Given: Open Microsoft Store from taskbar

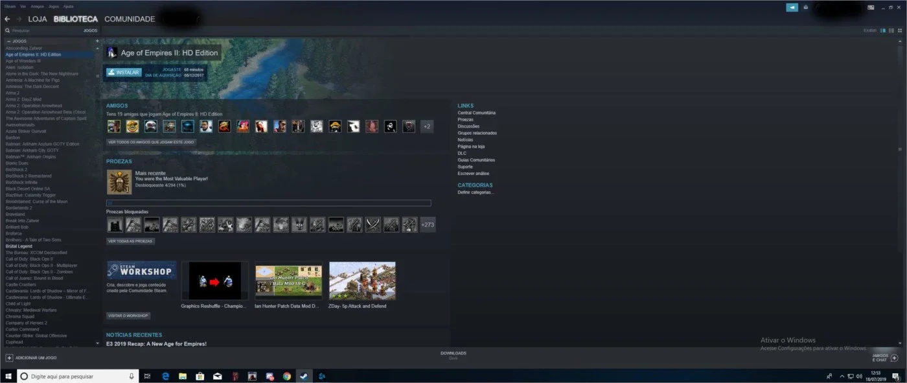Looking at the screenshot, I should 201,376.
